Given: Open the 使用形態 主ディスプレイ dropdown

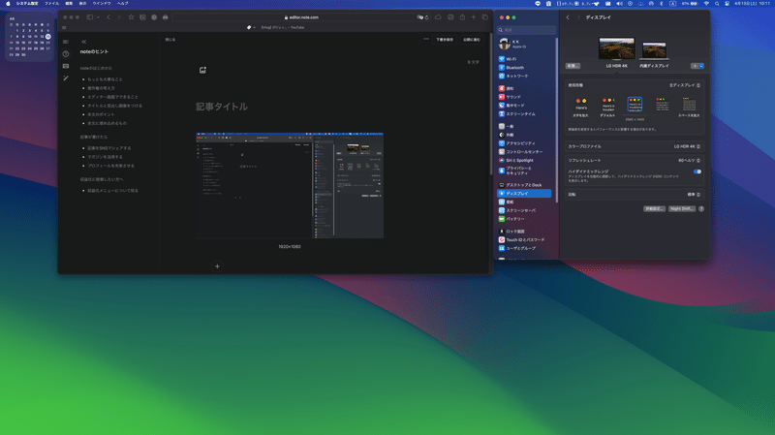Looking at the screenshot, I should 685,85.
